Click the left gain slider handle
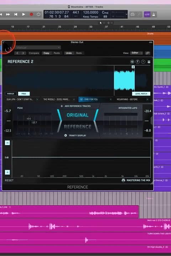171x256 pixels. (9, 121)
